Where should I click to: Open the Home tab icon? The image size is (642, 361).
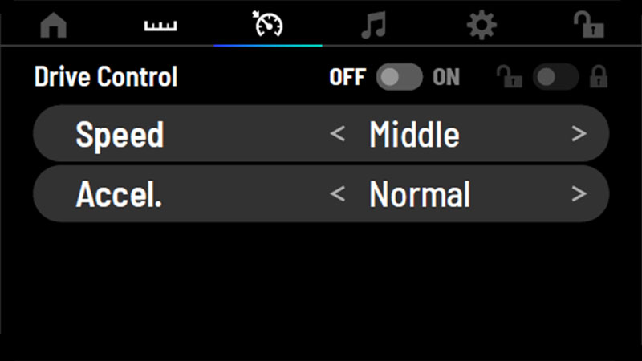(x=54, y=26)
